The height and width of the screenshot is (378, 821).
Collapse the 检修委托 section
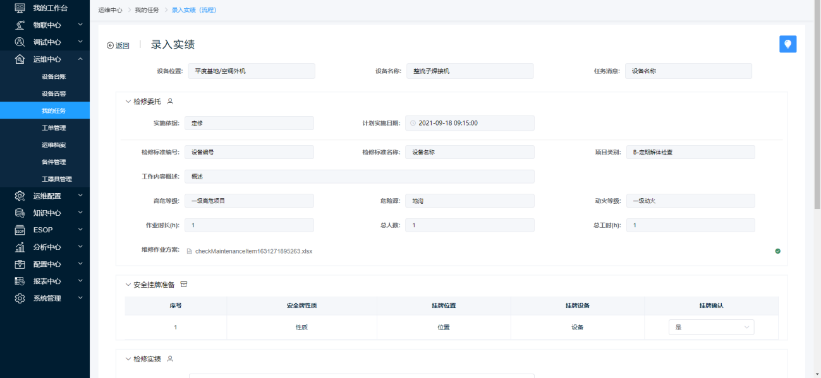coord(128,102)
